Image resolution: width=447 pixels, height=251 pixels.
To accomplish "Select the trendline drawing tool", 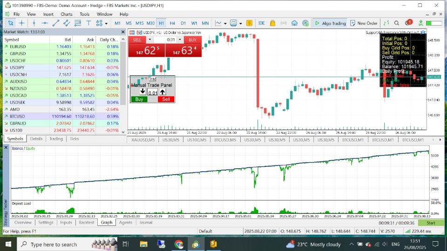I will click(56, 23).
